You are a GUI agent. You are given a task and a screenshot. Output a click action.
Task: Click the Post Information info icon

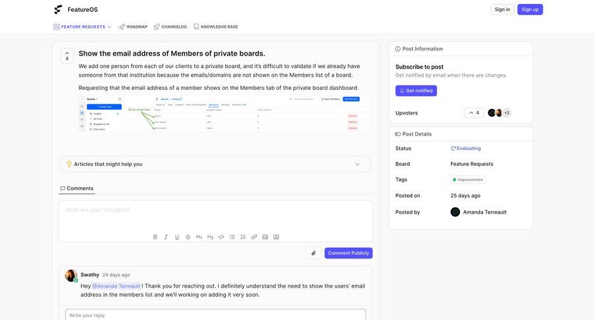pos(398,49)
